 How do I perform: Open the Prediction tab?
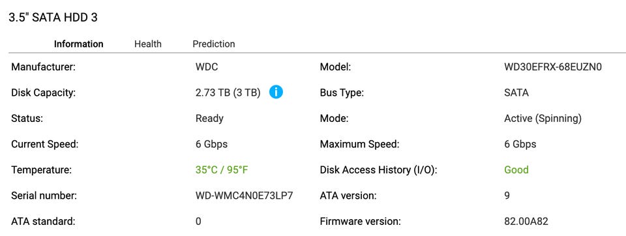tap(214, 44)
